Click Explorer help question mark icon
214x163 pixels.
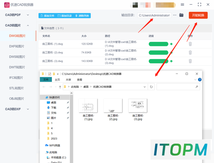[200, 79]
